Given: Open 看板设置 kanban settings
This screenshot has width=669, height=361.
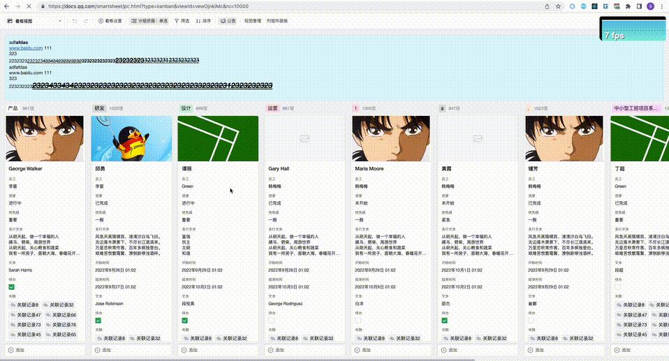Looking at the screenshot, I should pos(110,21).
